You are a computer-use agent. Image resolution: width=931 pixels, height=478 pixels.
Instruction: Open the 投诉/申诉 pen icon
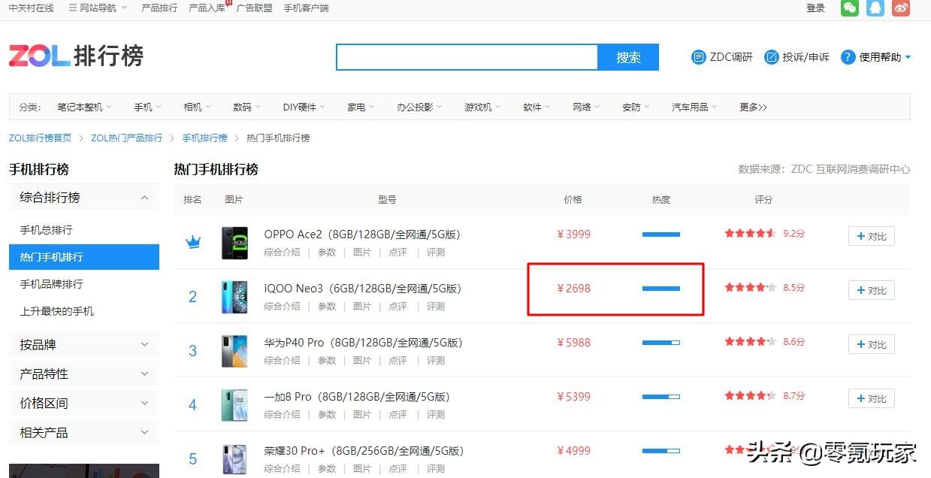tap(771, 56)
